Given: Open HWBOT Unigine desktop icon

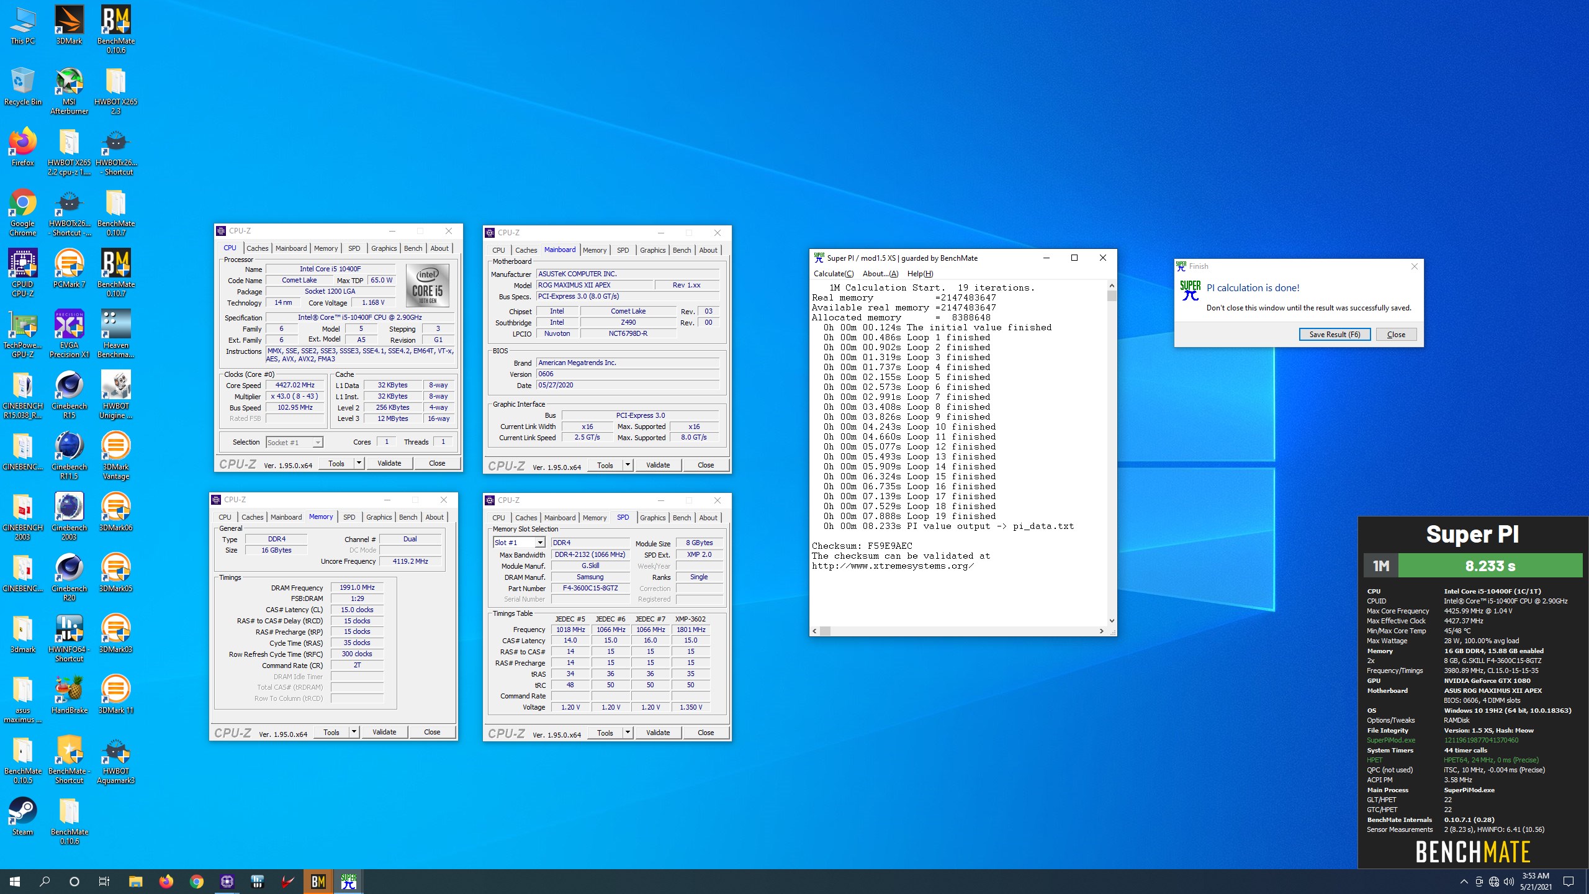Looking at the screenshot, I should (115, 395).
